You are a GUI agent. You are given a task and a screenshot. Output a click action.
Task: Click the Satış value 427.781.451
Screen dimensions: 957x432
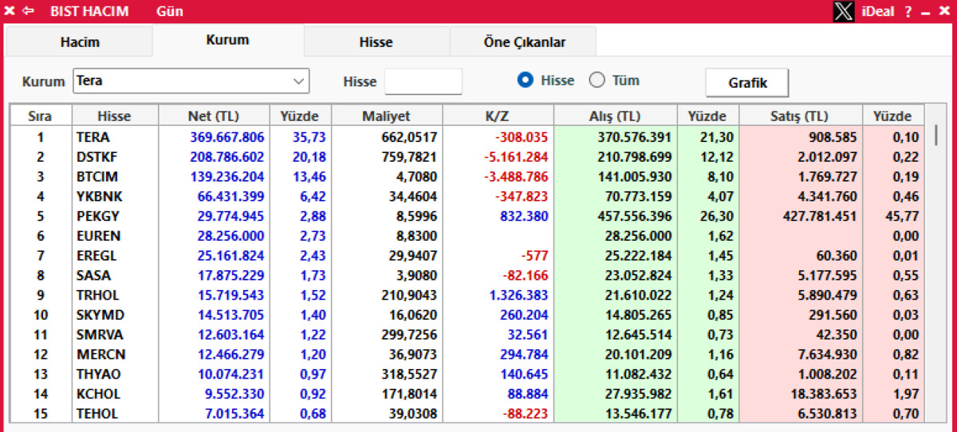point(820,216)
